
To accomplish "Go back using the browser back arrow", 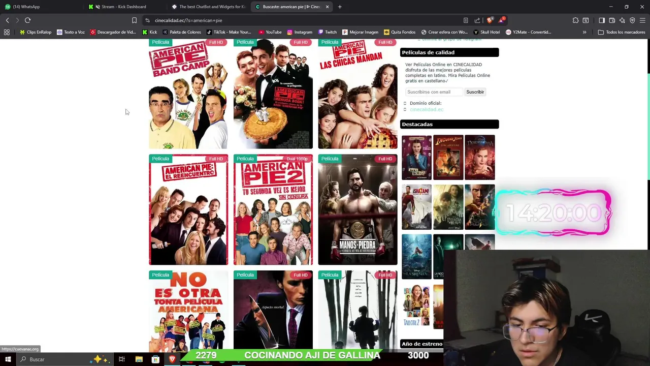I will pos(7,20).
